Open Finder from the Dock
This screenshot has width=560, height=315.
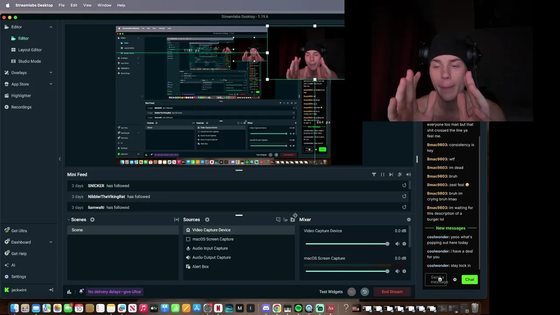14,308
